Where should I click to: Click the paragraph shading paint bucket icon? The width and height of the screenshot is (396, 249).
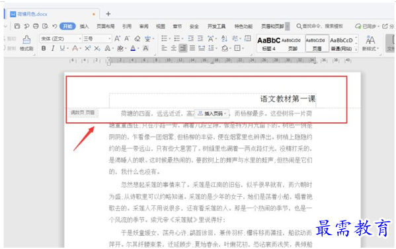pyautogui.click(x=225, y=48)
